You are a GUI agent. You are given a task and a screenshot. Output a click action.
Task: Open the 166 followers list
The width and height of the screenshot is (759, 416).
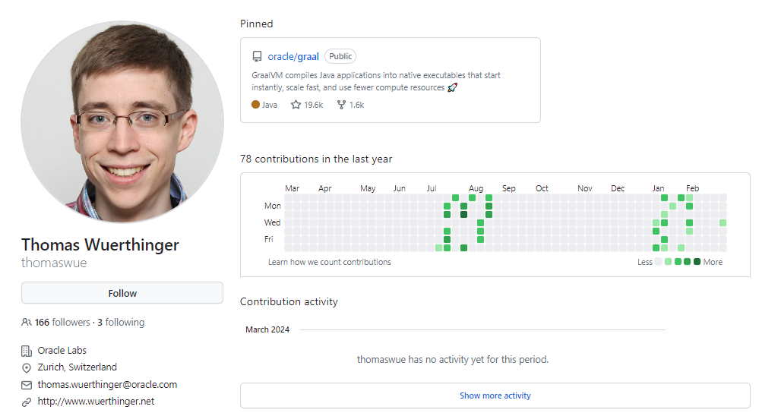click(62, 322)
